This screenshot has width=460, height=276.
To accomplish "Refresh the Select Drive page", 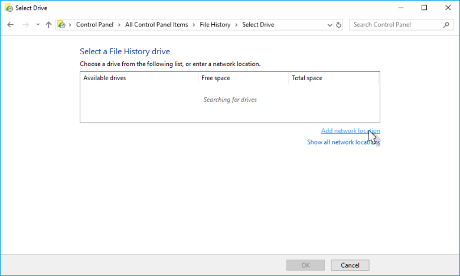I will [x=338, y=25].
